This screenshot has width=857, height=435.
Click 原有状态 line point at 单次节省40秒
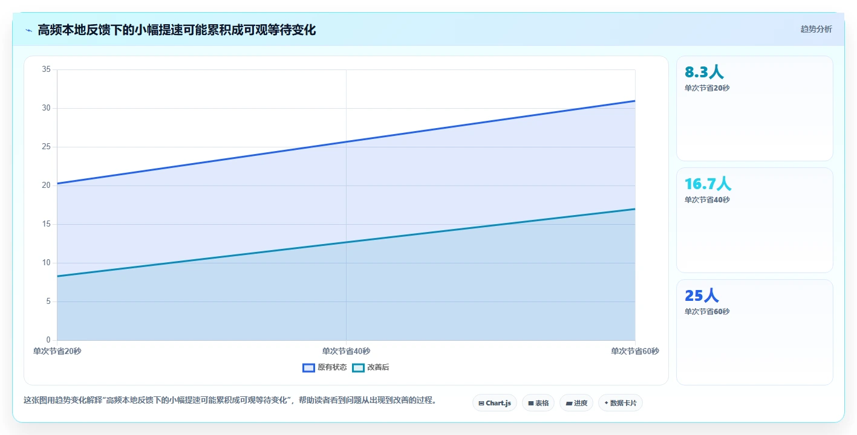tap(346, 142)
